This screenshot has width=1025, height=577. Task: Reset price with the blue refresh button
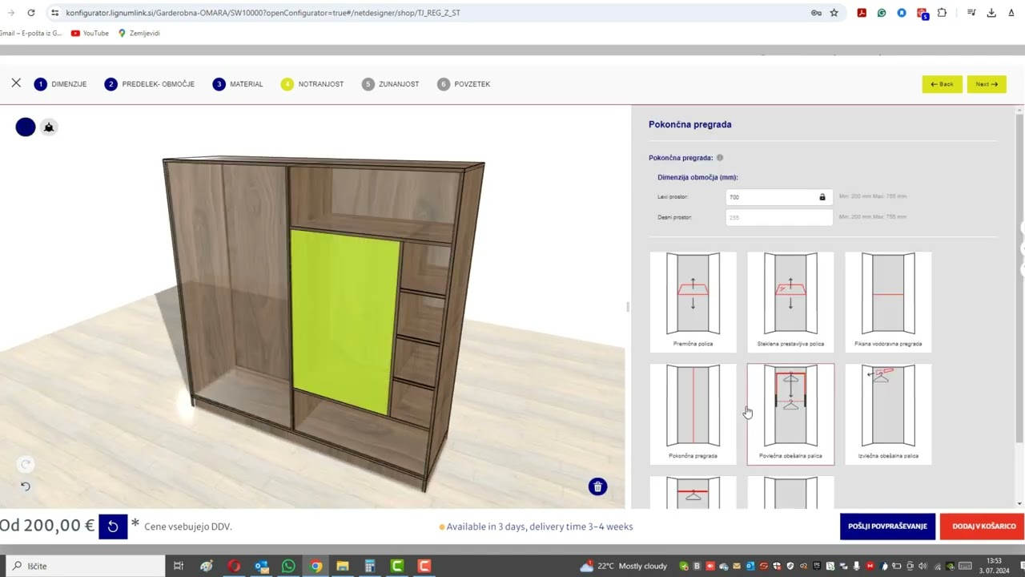113,527
